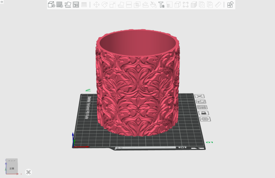Select the Rotate tool icon

pos(104,5)
